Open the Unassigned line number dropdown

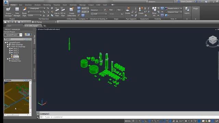pos(36,8)
